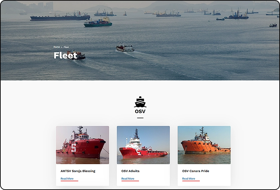Viewport: 280px width, 190px height.
Task: Click the green container ship in banner
Action: click(98, 22)
